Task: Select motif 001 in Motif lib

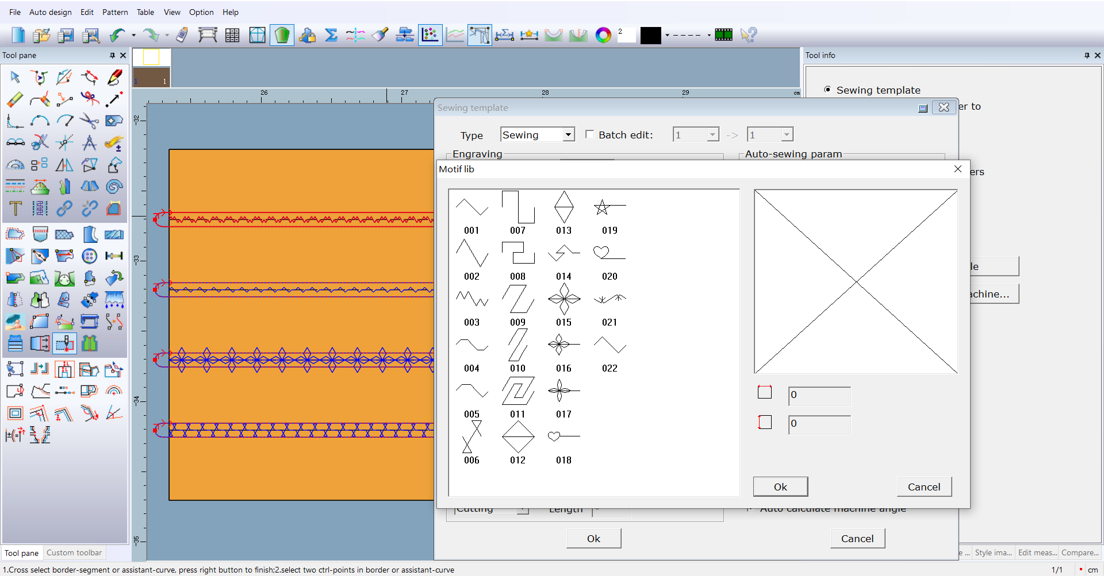Action: pos(471,214)
